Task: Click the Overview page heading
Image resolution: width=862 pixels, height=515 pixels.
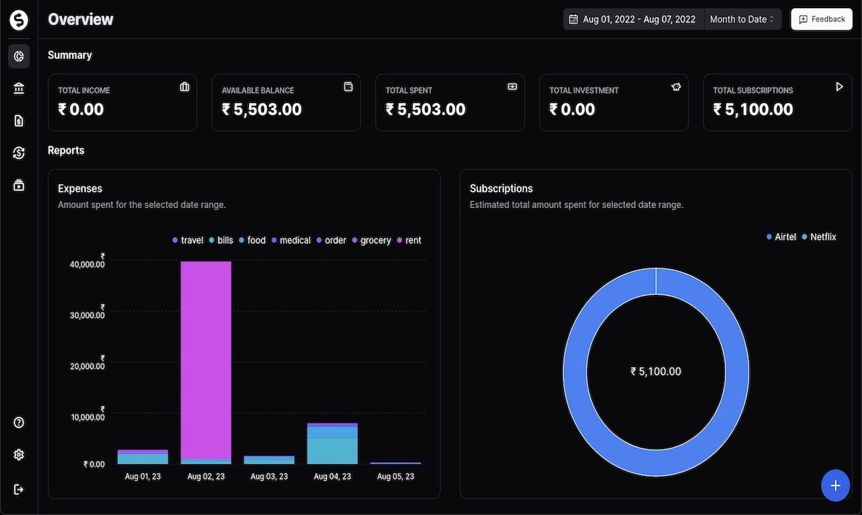Action: 81,20
